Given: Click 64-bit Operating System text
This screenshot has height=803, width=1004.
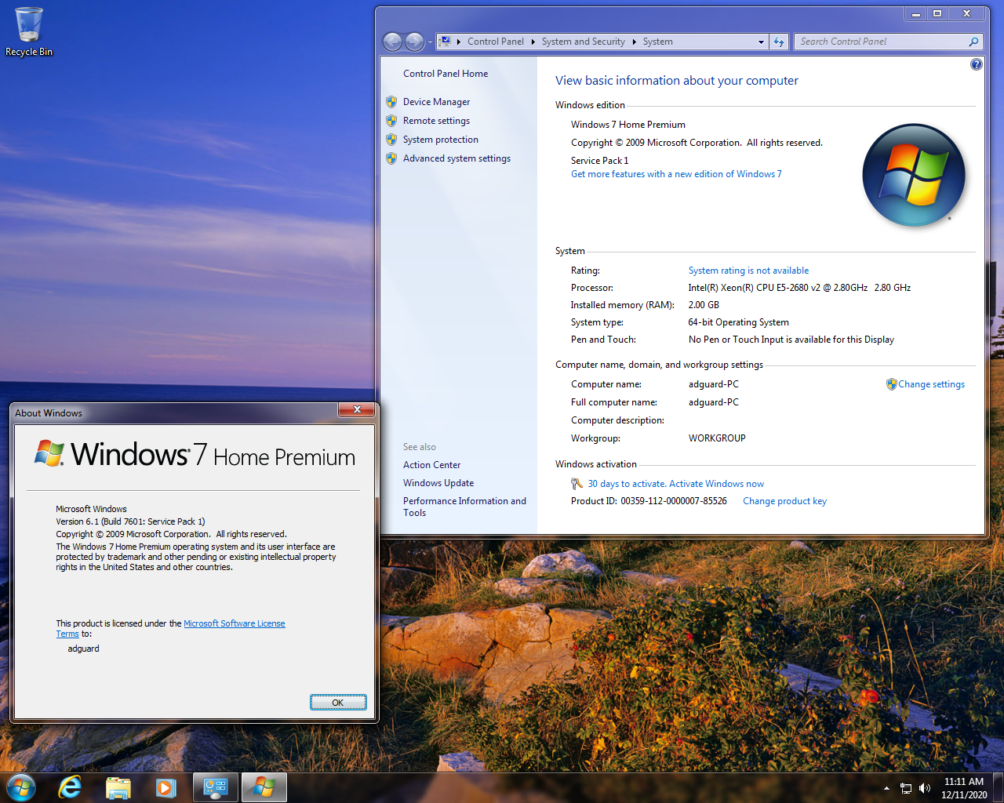Looking at the screenshot, I should tap(739, 322).
